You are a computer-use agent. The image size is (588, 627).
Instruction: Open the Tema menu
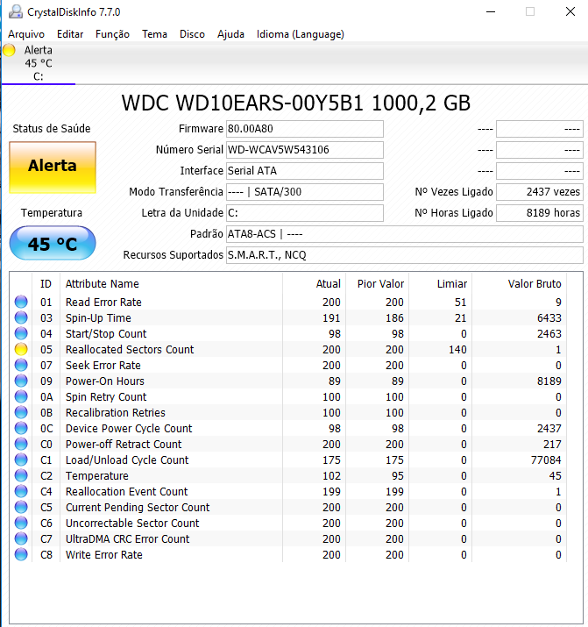click(154, 34)
